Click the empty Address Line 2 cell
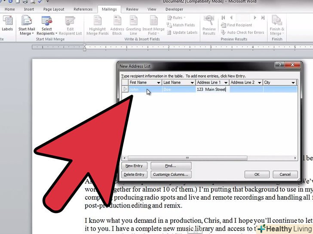 246,89
